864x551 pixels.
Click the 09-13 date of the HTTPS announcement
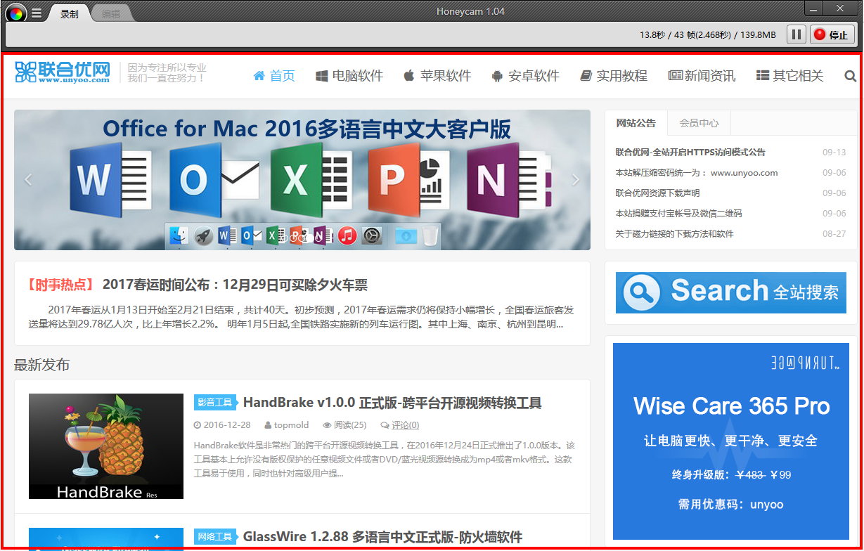834,152
